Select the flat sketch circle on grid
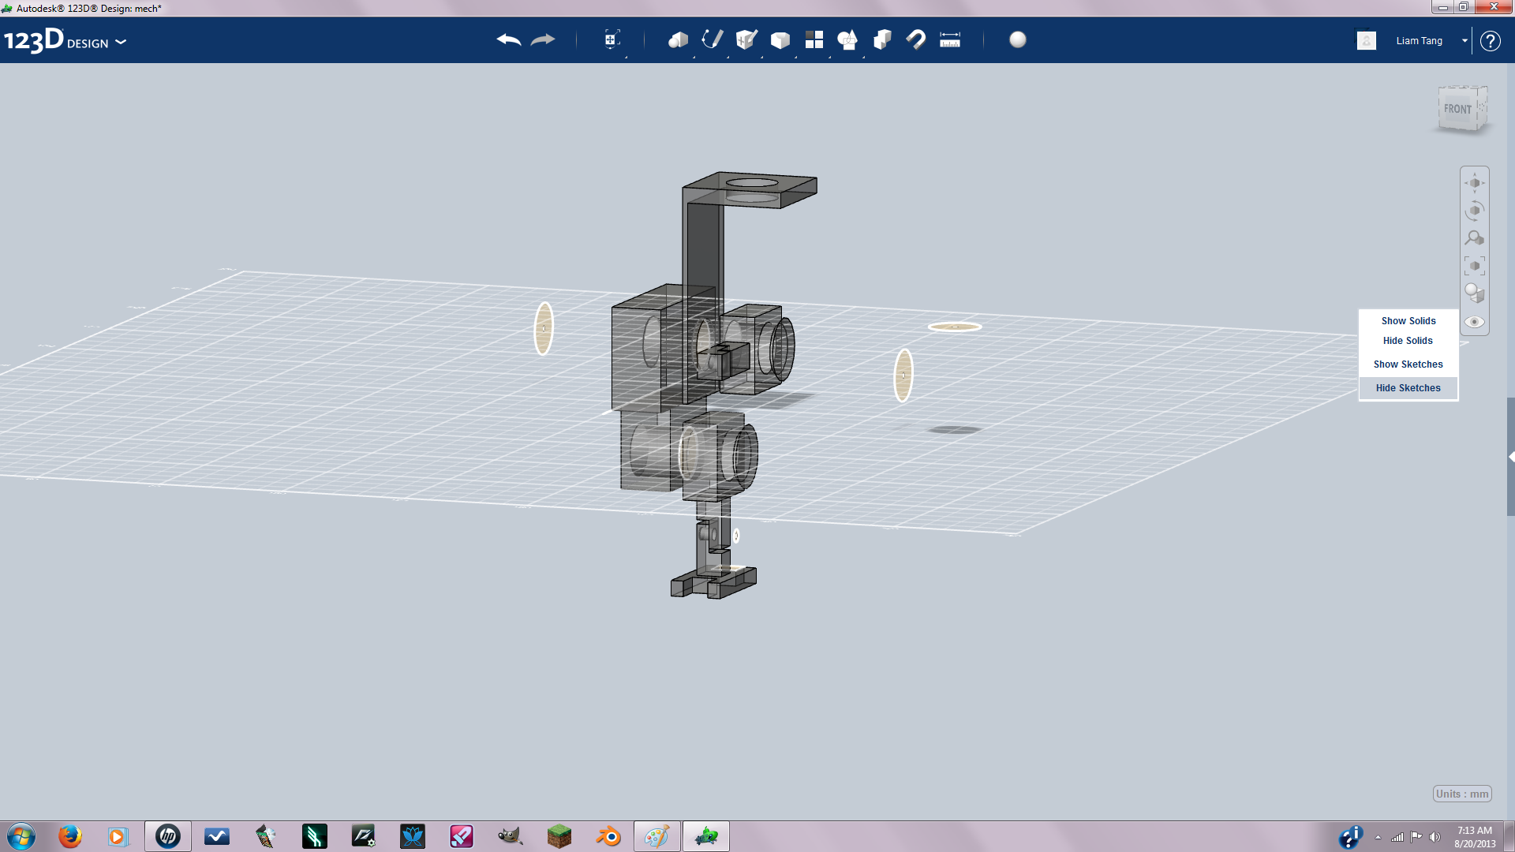The image size is (1515, 852). (955, 327)
